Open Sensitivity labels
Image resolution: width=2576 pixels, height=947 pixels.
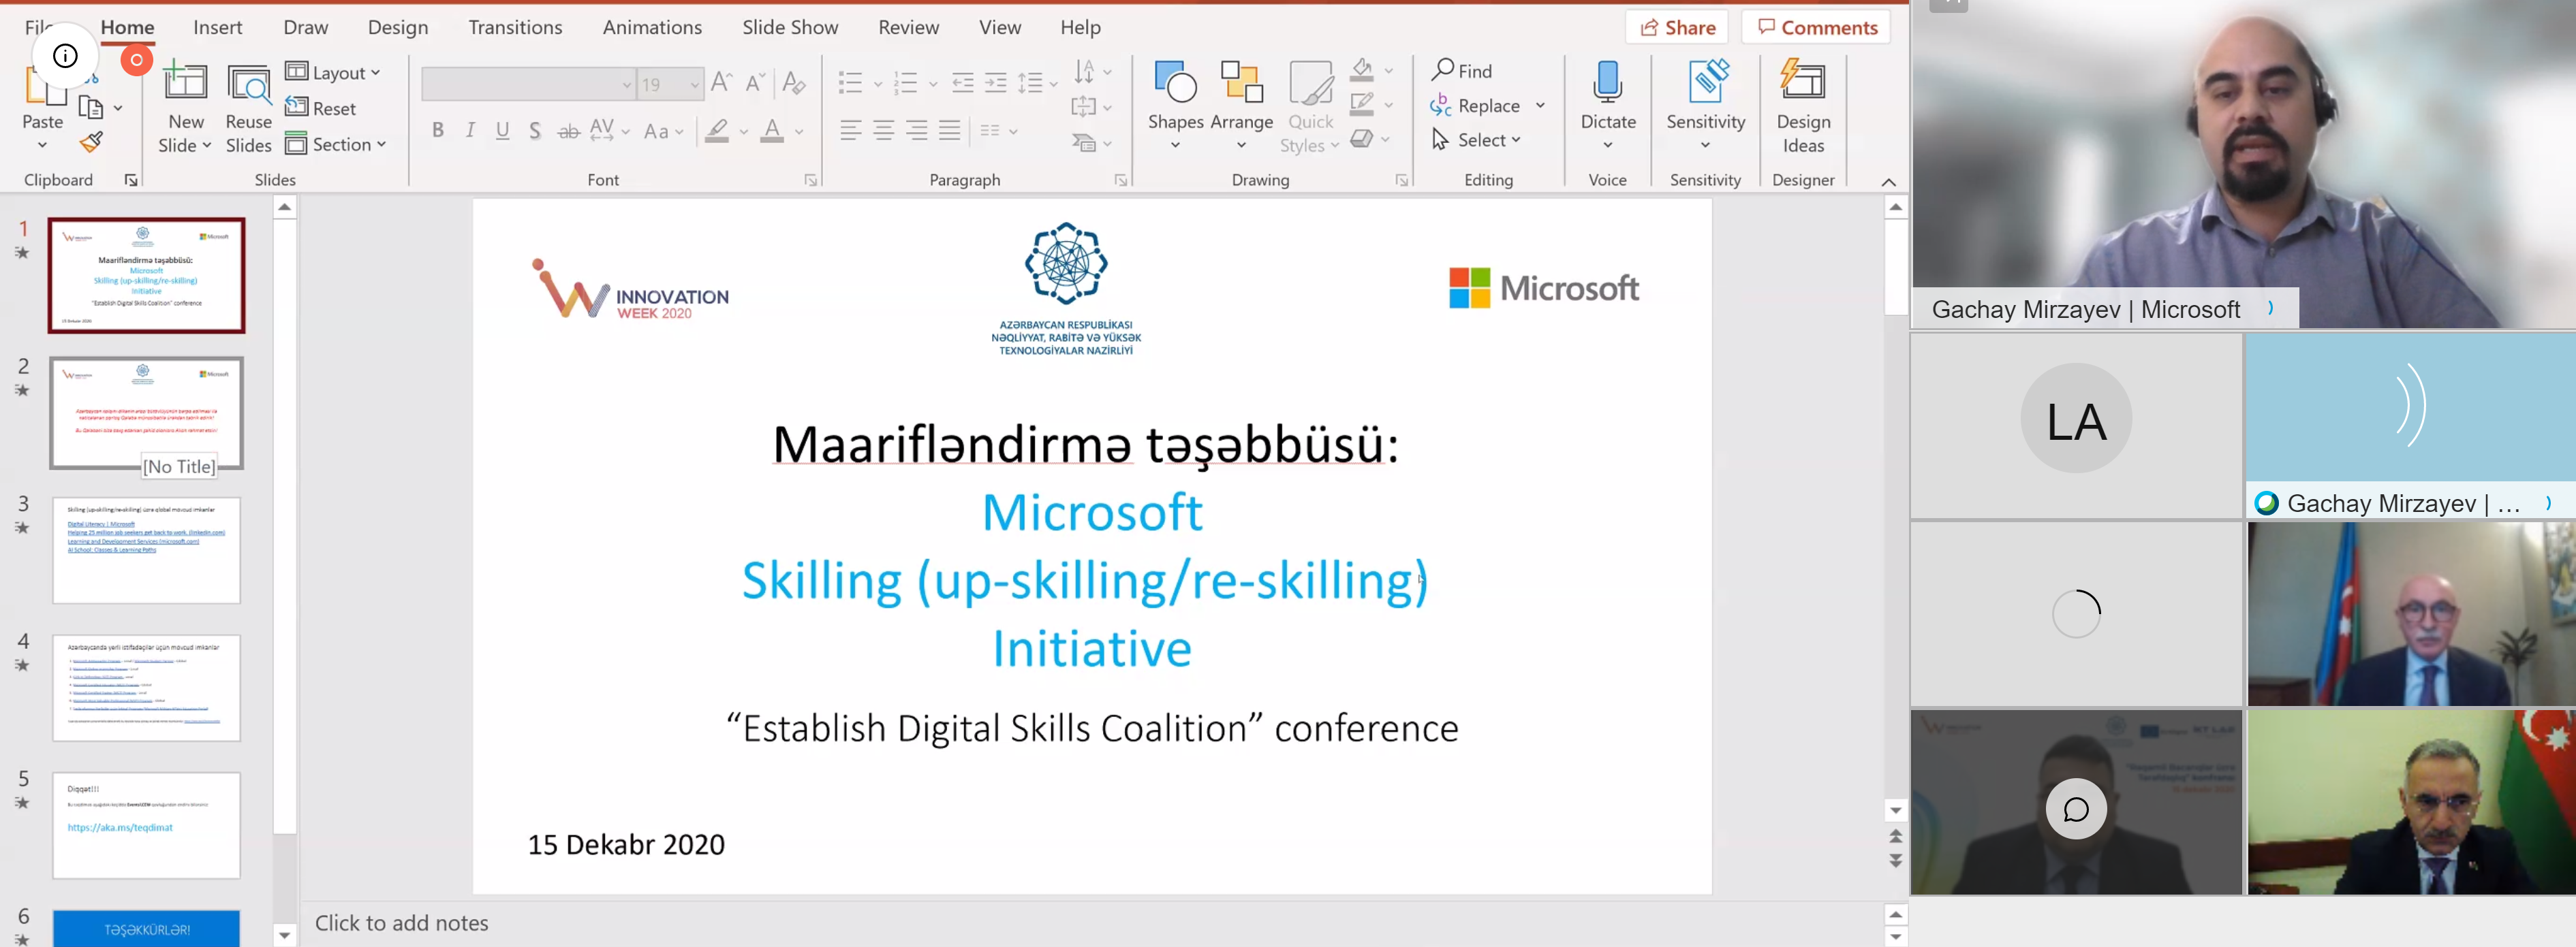[1706, 105]
